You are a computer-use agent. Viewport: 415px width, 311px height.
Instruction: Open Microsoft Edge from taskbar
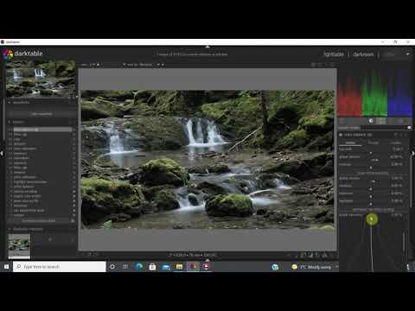point(139,267)
